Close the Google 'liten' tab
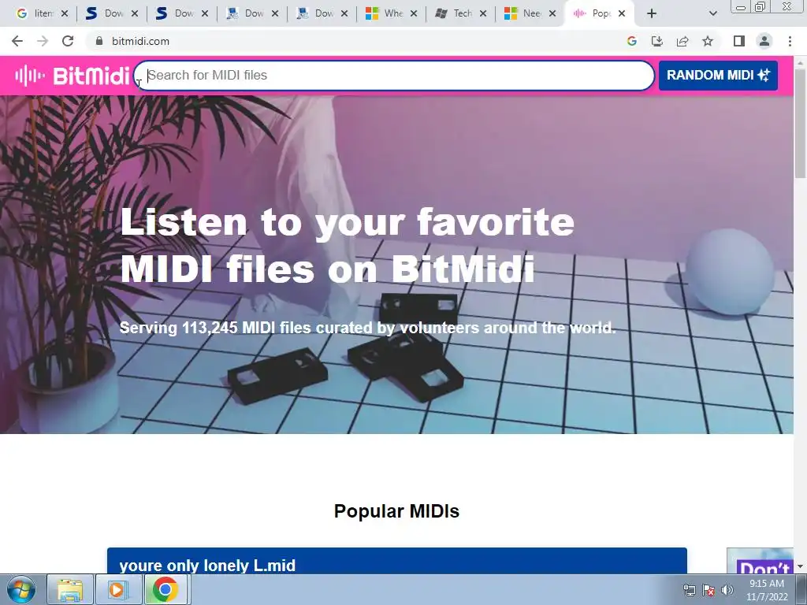807x605 pixels. tap(65, 13)
